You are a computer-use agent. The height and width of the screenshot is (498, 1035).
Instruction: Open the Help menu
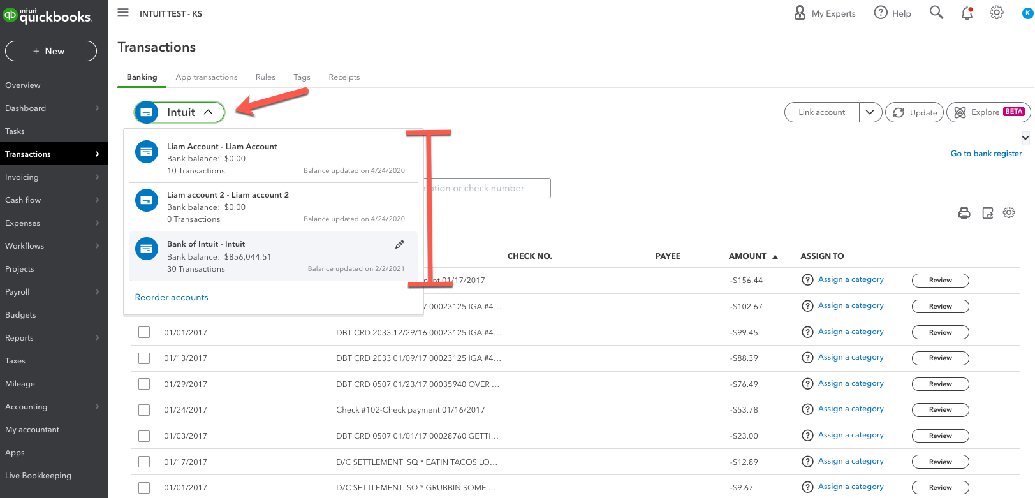pos(892,13)
